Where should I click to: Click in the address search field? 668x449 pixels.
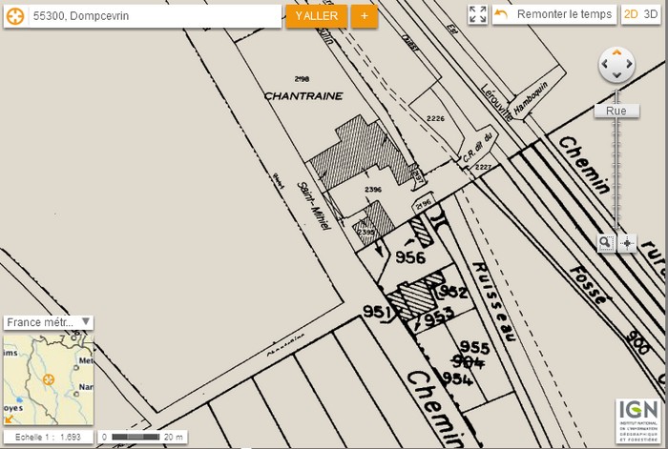point(153,16)
